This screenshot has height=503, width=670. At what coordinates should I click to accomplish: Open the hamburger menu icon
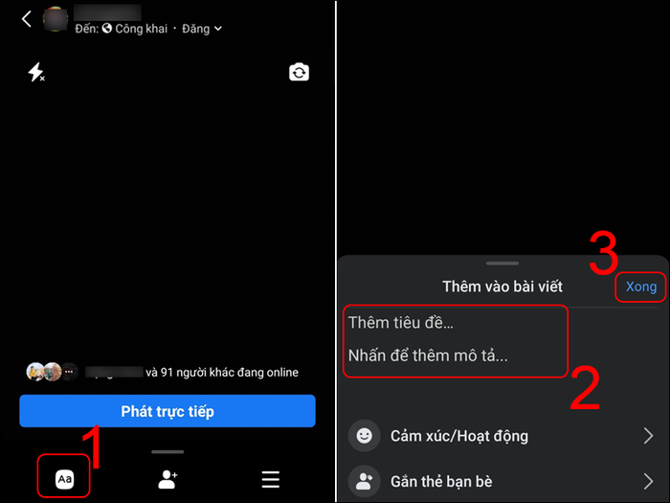tap(271, 479)
